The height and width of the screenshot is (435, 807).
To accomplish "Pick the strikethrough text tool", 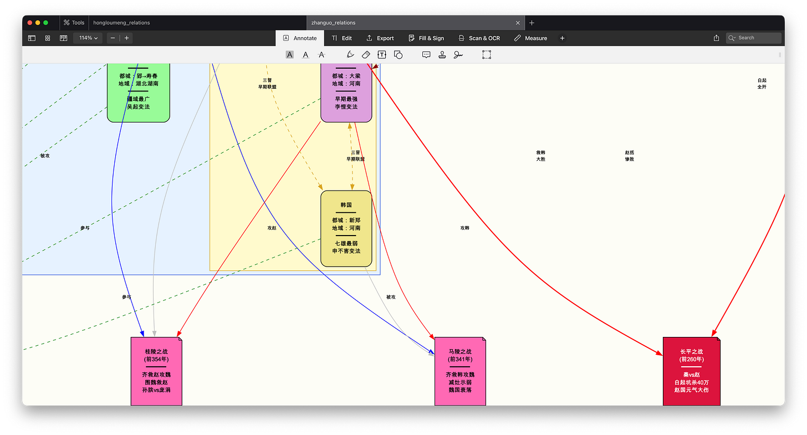I will 321,54.
